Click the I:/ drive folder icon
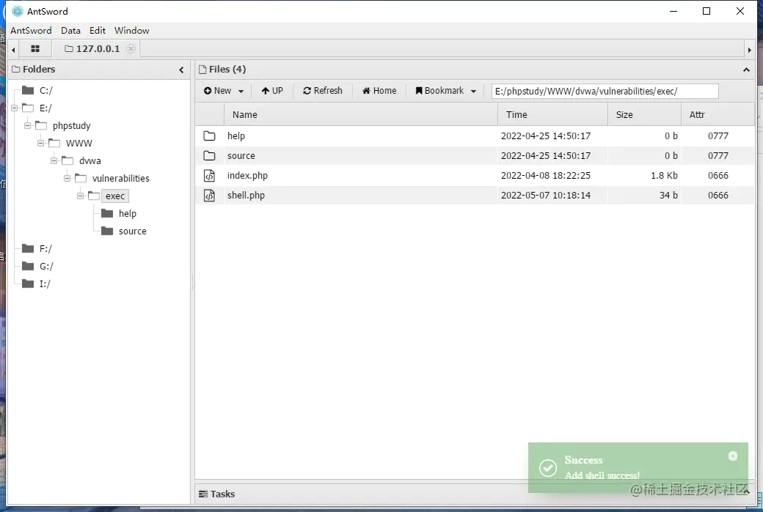763x512 pixels. (x=28, y=283)
